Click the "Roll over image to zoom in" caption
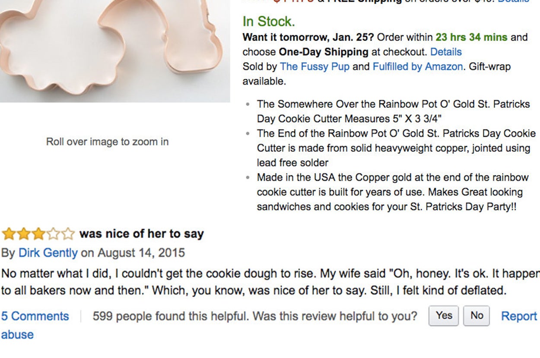Viewport: 540px width, 358px height. tap(107, 142)
